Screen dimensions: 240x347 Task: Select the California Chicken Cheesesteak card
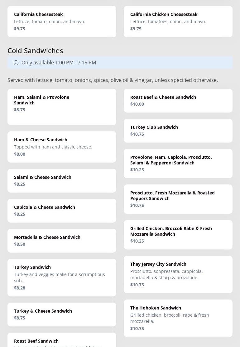tap(178, 22)
